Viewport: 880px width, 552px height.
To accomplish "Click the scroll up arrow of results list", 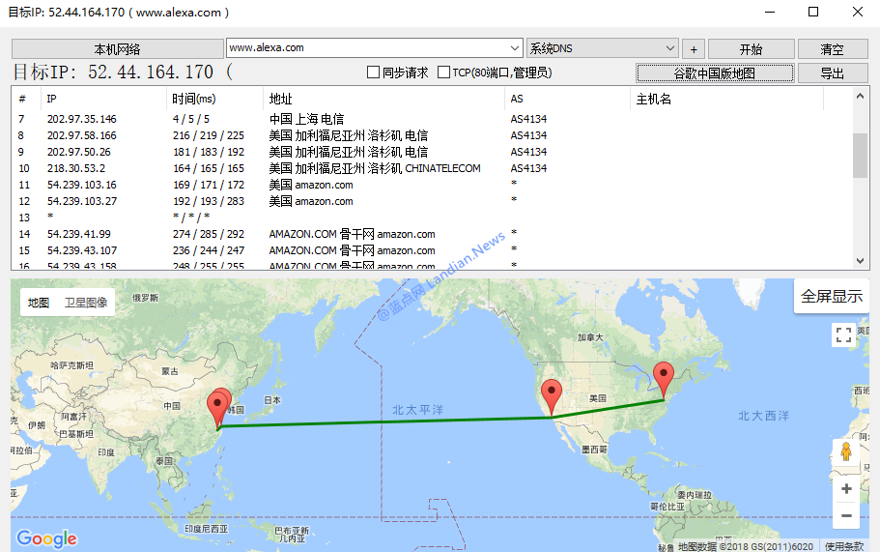I will 860,96.
